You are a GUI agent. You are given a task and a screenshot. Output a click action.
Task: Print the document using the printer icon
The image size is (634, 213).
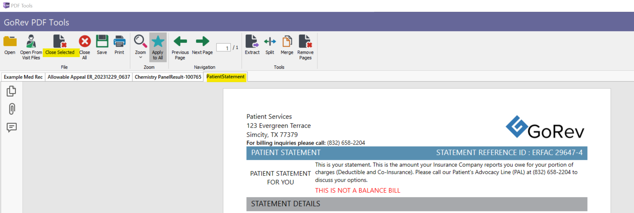[119, 42]
